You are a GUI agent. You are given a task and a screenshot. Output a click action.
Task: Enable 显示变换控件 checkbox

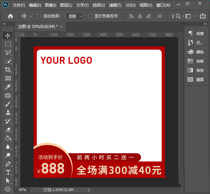pos(90,16)
